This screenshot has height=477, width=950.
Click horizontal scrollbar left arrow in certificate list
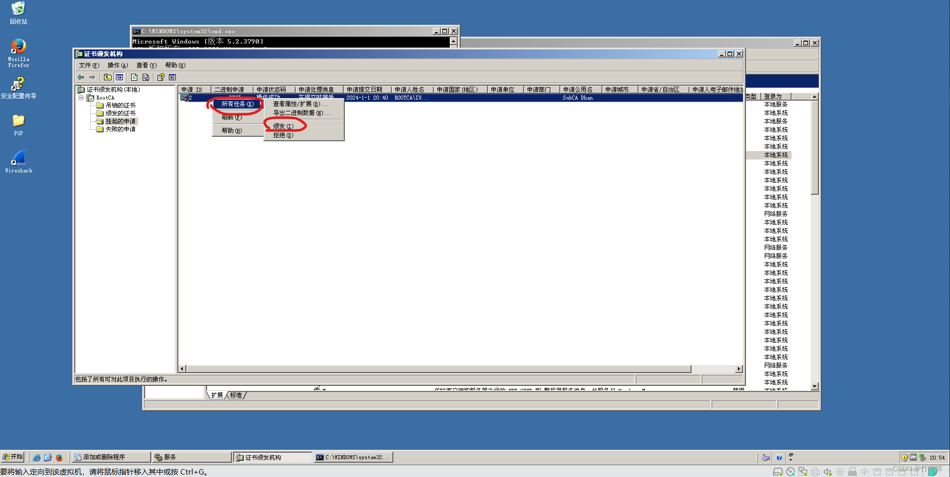(x=182, y=369)
